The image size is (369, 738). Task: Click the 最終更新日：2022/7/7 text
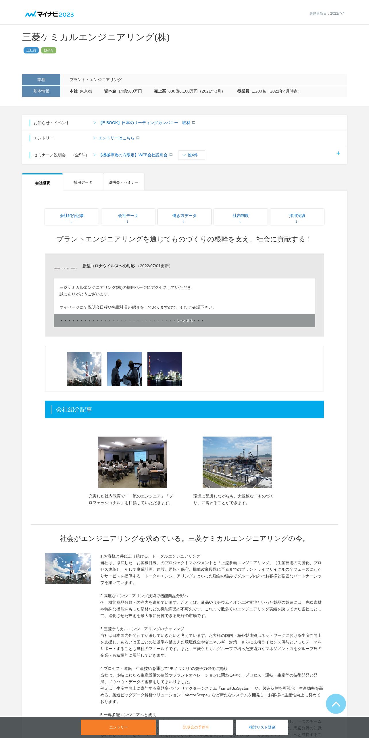tap(327, 14)
